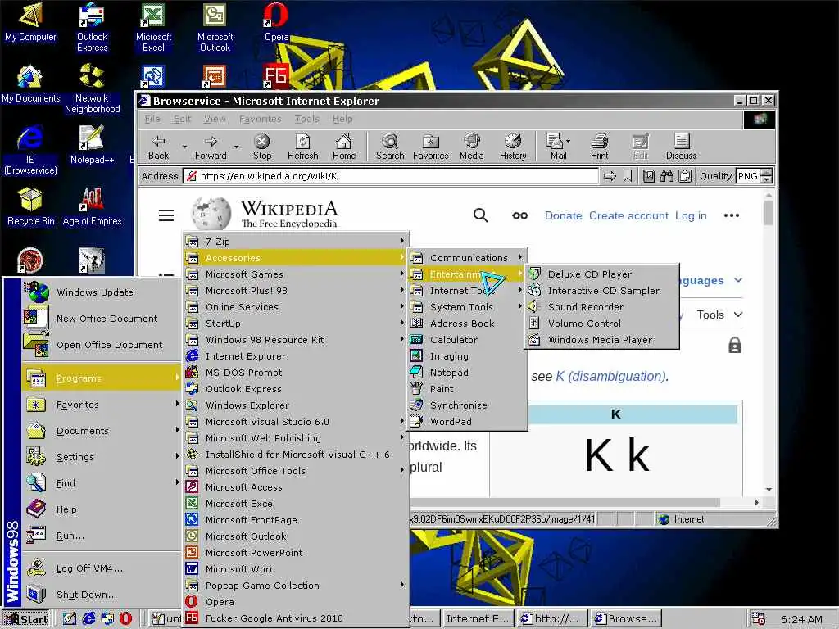Select Calculator in Accessories menu
Viewport: 839px width, 629px height.
(467, 340)
